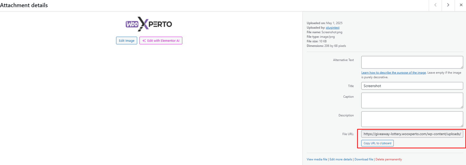Open the plugintest uploader profile link
The height and width of the screenshot is (165, 466).
click(332, 28)
